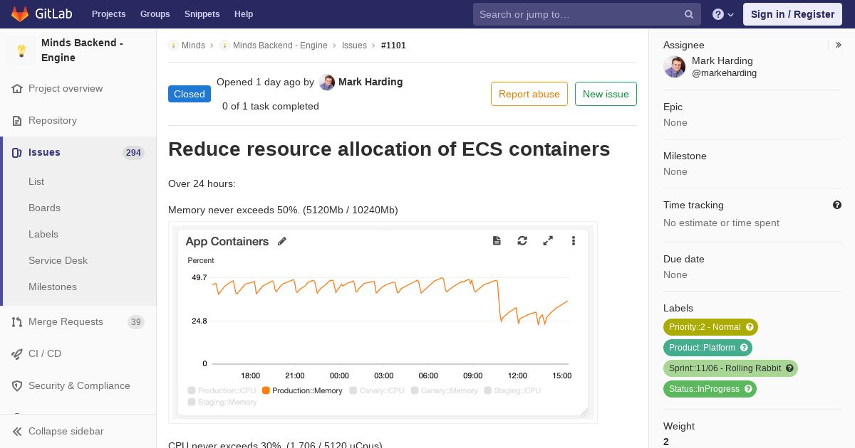Open the Snippets top menu
This screenshot has width=855, height=448.
click(202, 14)
